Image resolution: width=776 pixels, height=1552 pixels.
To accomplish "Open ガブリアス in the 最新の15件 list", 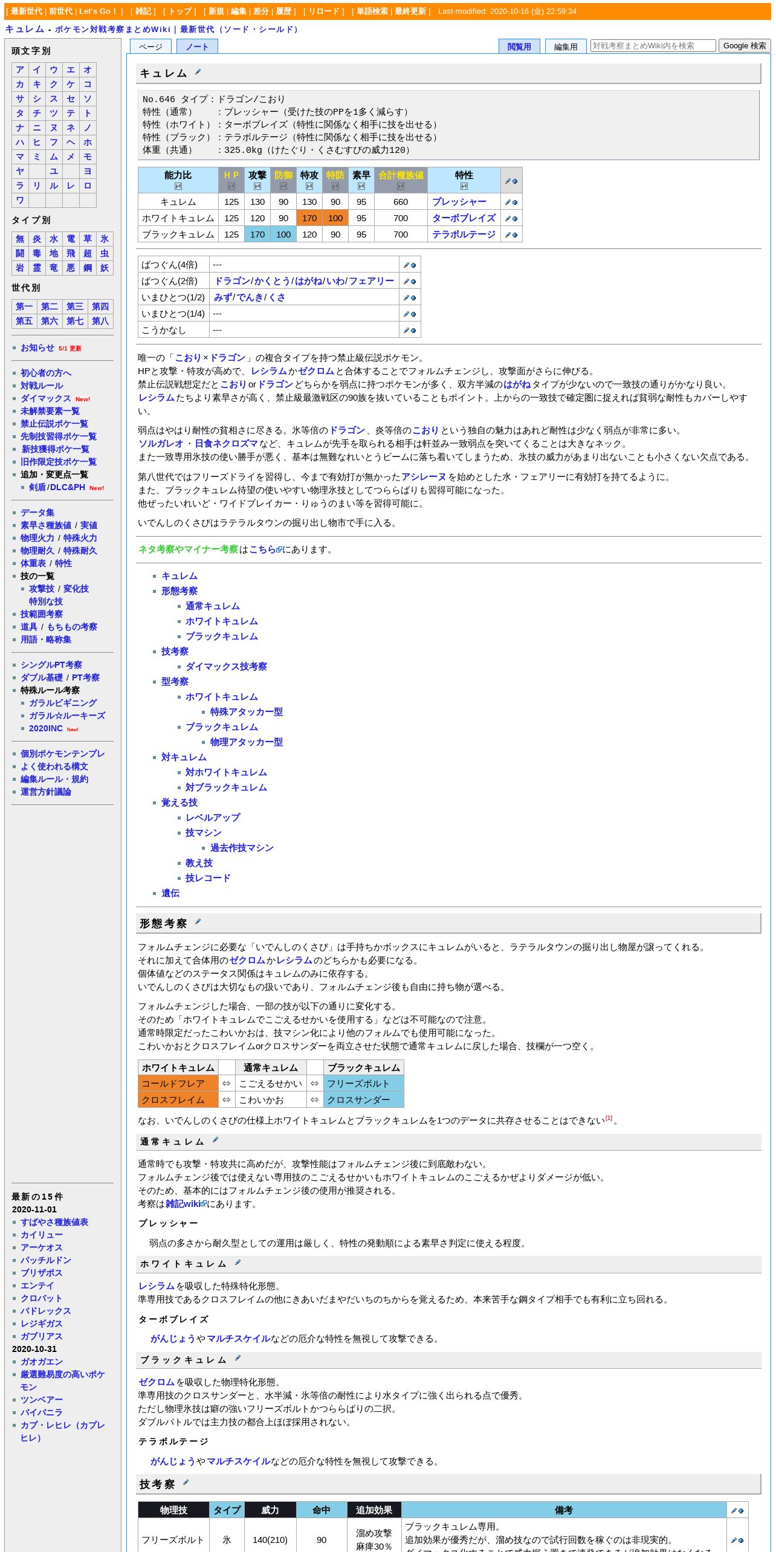I will (42, 1336).
